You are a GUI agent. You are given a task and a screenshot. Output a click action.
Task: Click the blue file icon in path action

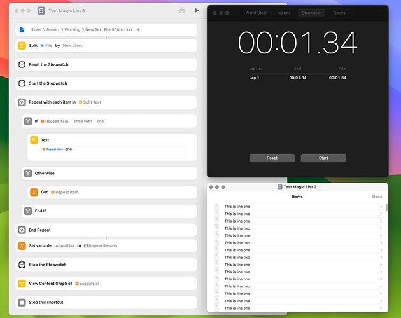point(22,30)
